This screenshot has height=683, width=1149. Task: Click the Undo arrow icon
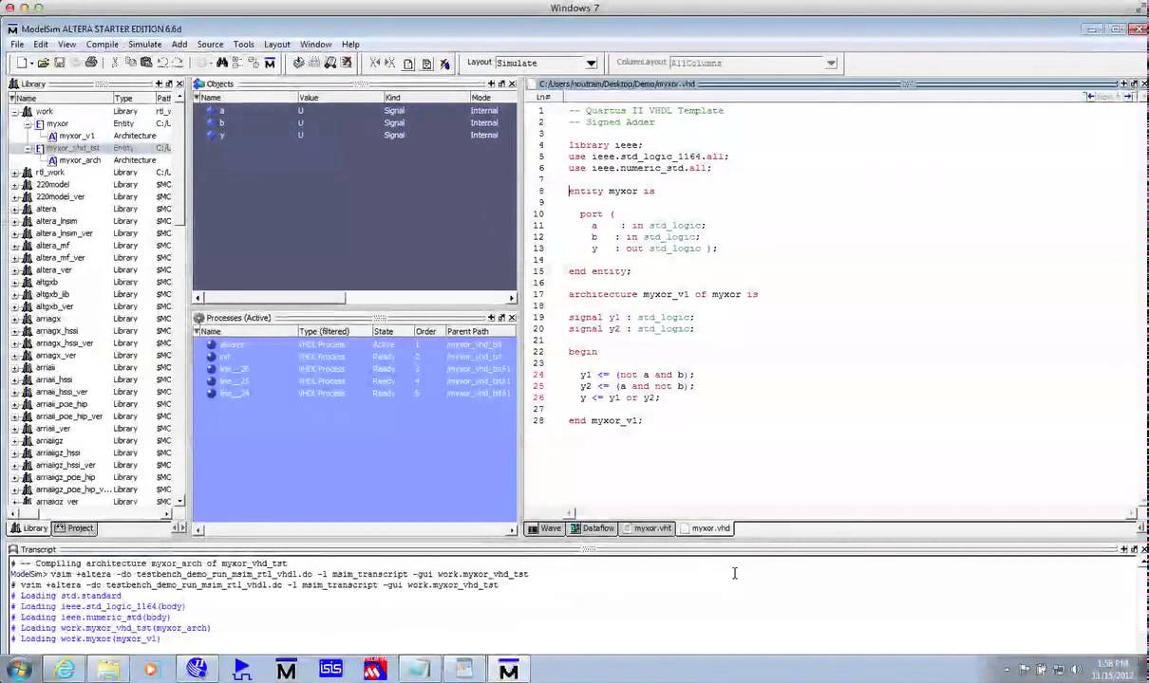(x=162, y=63)
